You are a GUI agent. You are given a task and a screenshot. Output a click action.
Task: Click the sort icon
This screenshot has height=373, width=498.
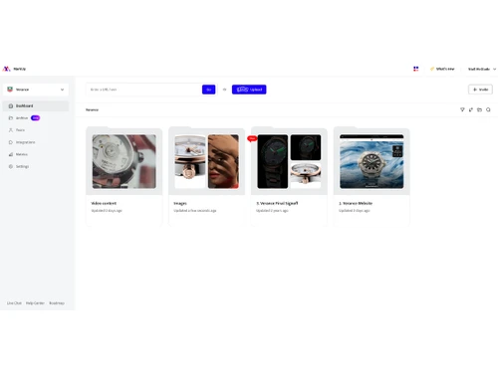[471, 109]
